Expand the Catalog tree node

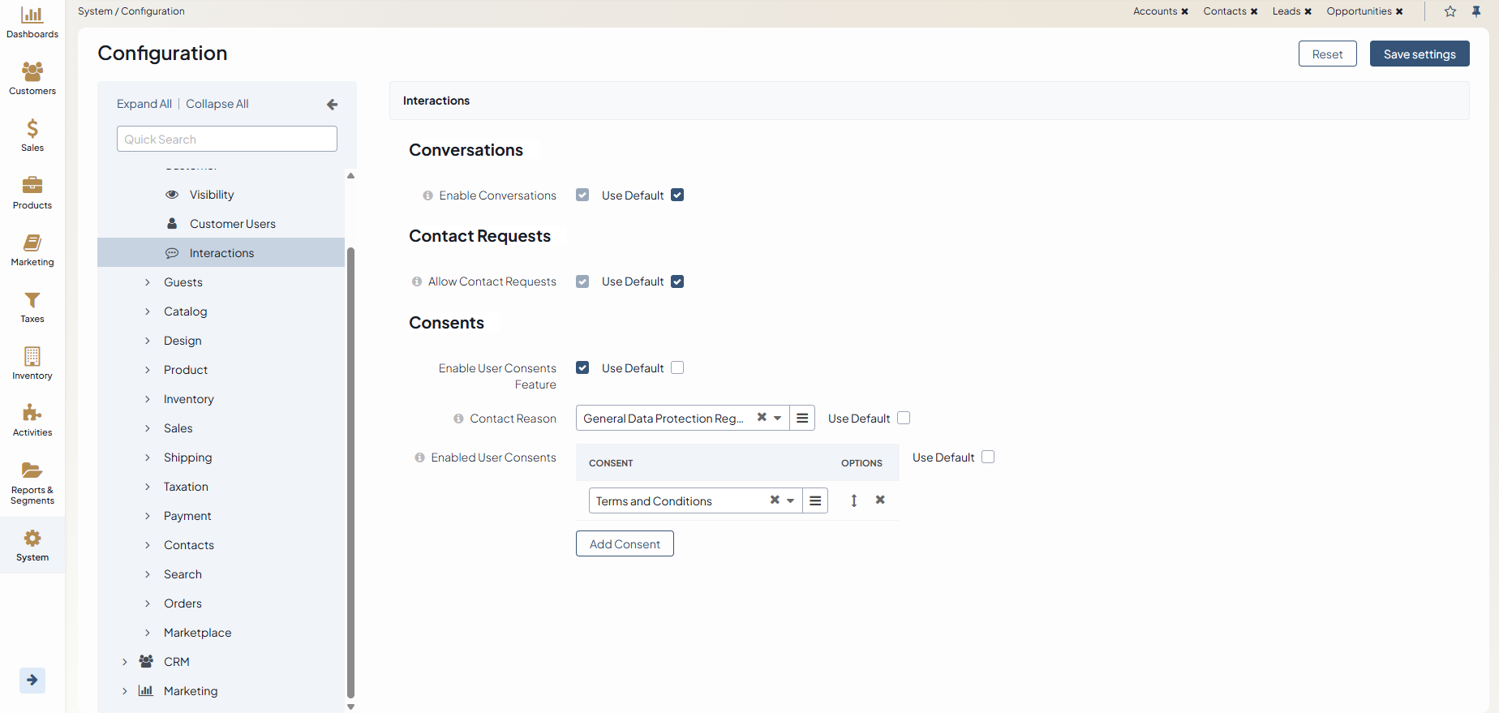click(x=148, y=311)
